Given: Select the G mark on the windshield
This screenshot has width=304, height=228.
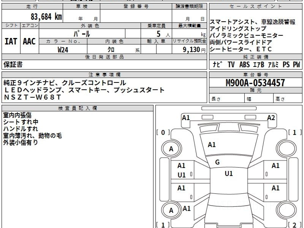Looking at the screenshot, I should click(217, 163).
